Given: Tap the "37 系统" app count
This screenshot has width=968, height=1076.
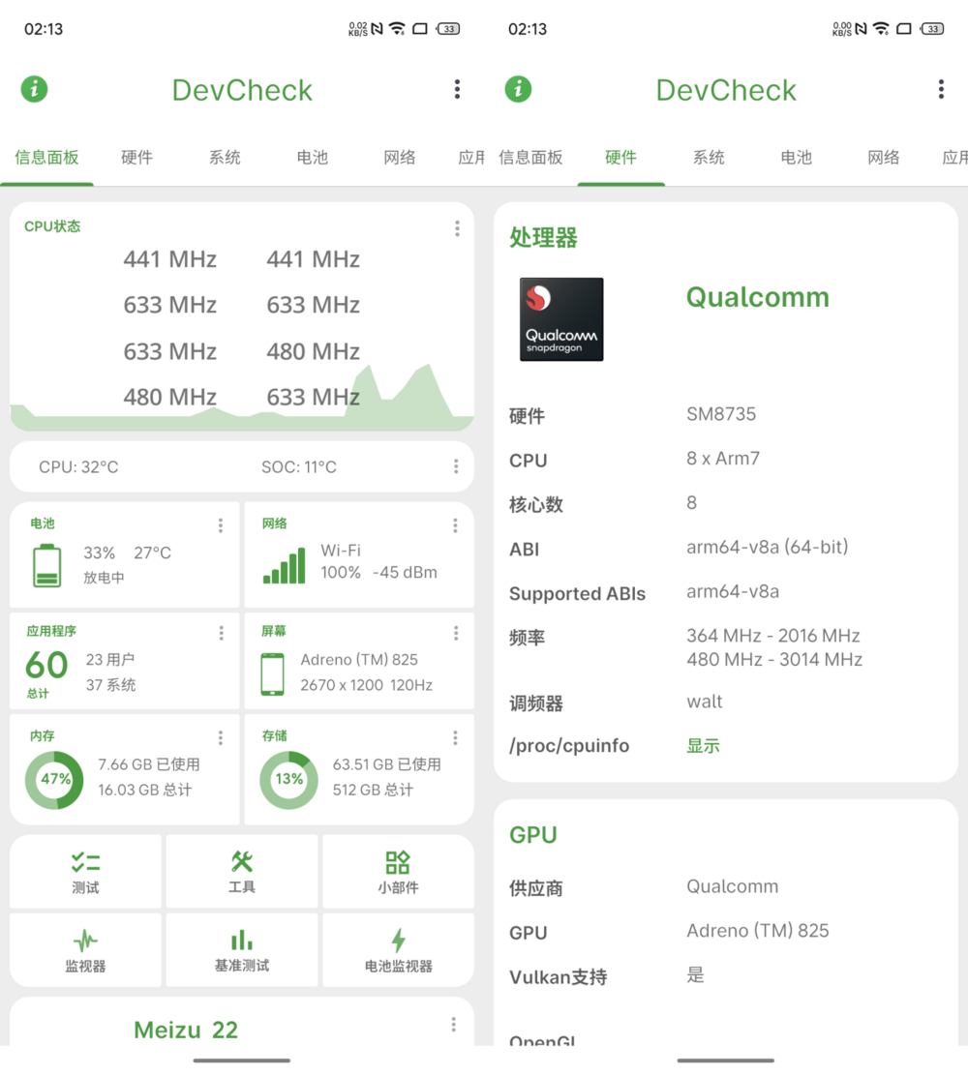Looking at the screenshot, I should tap(110, 685).
